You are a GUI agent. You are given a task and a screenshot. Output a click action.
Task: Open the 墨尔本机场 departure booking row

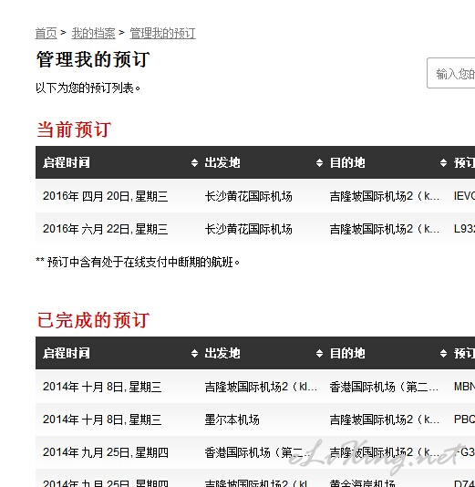click(255, 420)
